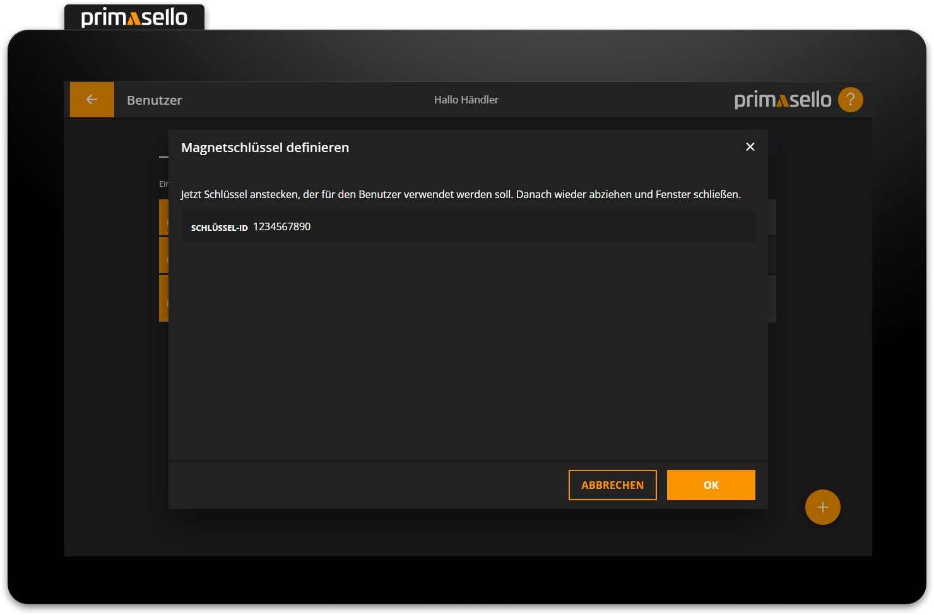The width and height of the screenshot is (934, 615).
Task: Click the middle orange button at the left edge
Action: coord(165,255)
